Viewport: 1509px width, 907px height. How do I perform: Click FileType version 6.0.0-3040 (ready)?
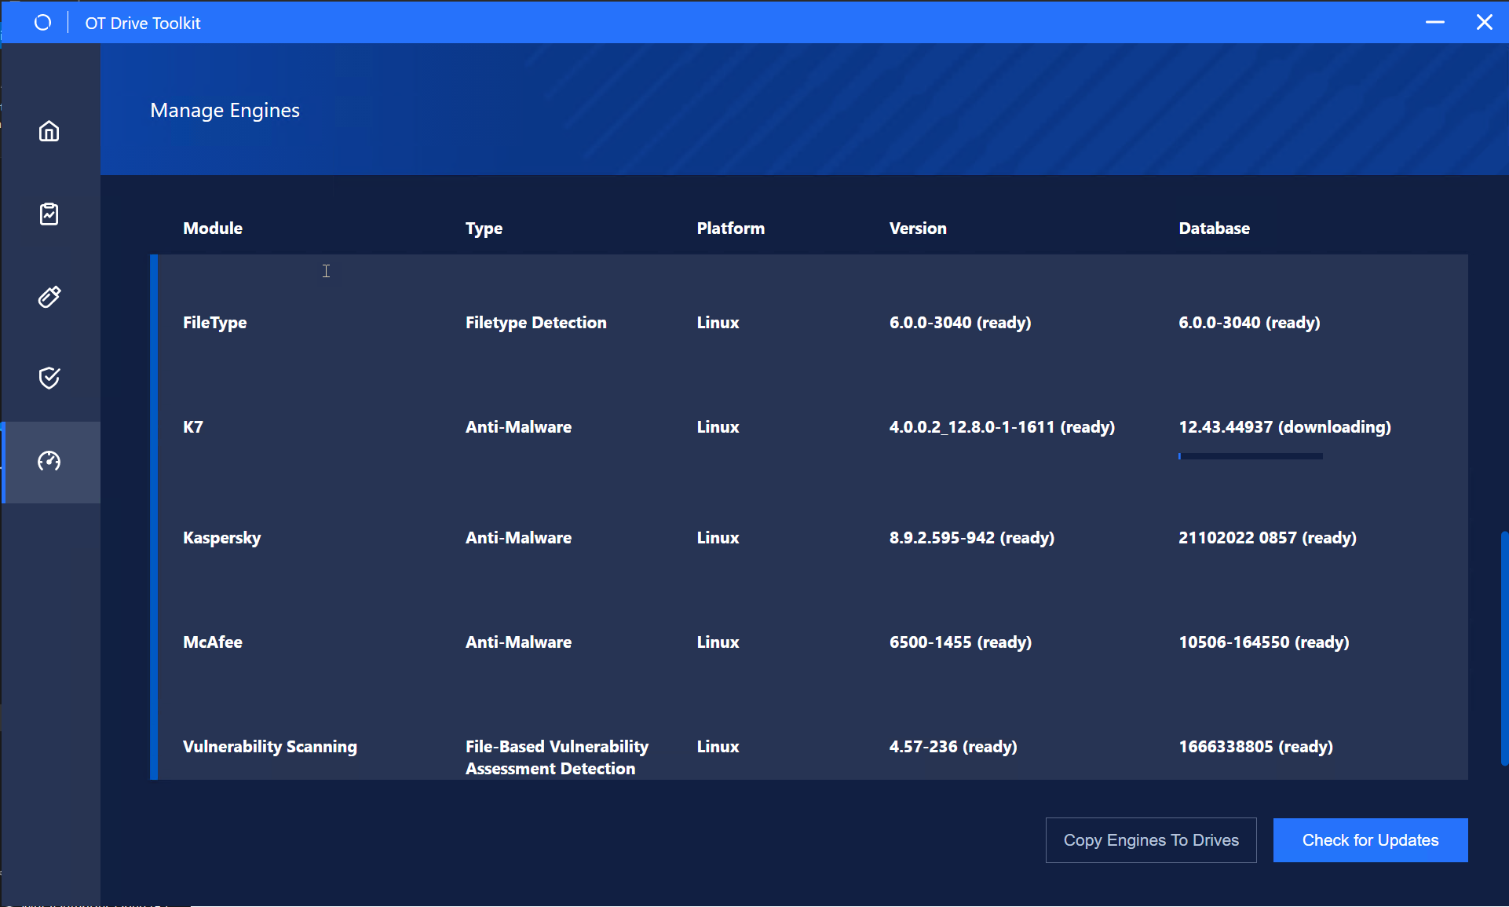[x=960, y=323]
